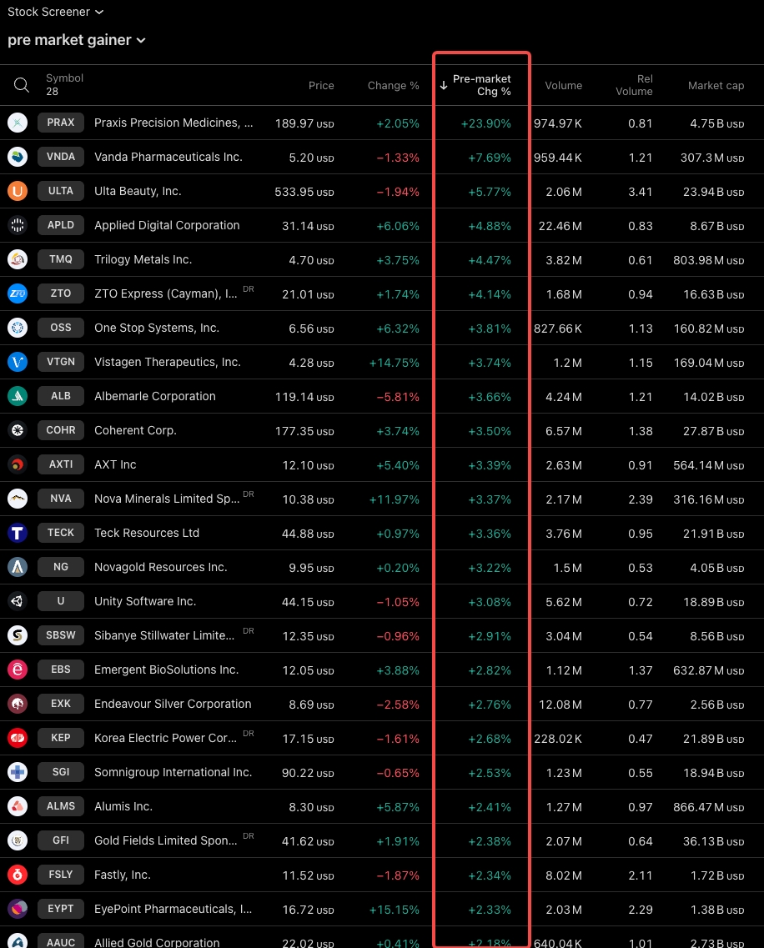The height and width of the screenshot is (948, 764).
Task: Select the Vistagen Therapeutics, Inc. name
Action: (168, 362)
